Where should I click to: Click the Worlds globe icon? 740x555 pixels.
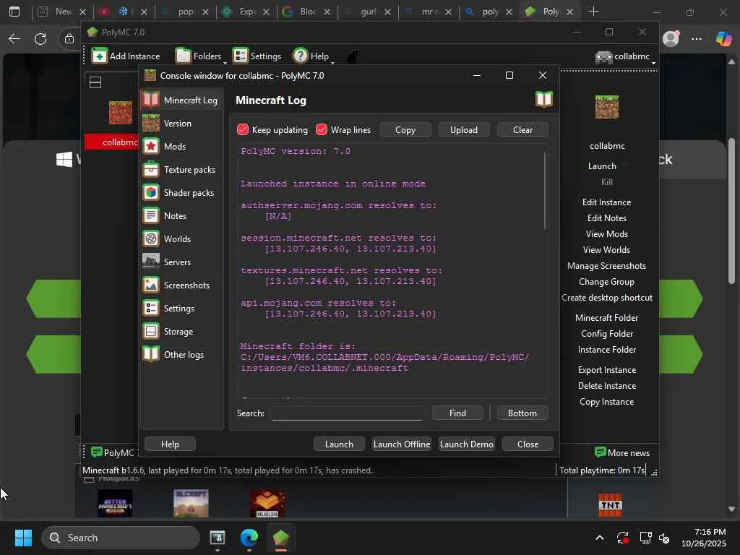151,238
